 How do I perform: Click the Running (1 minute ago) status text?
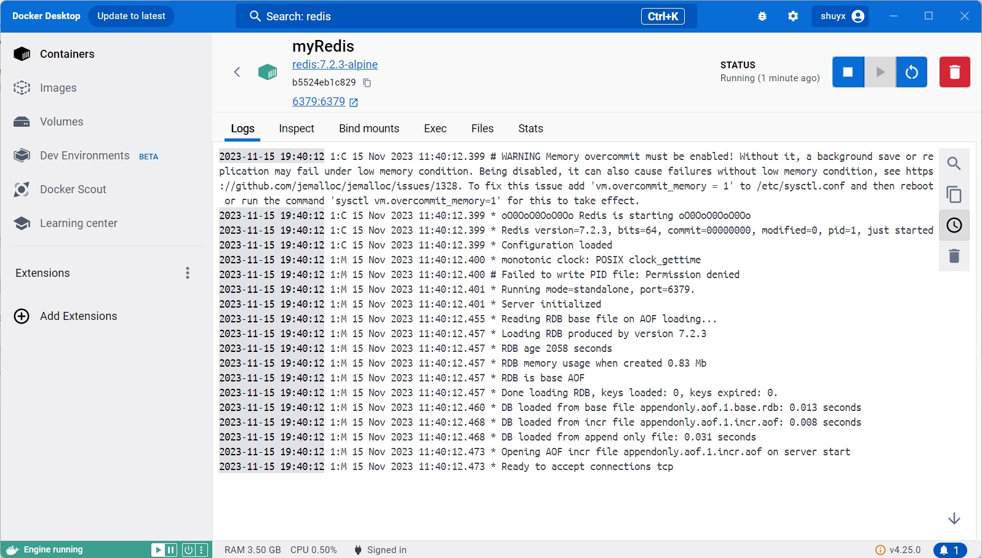(770, 78)
